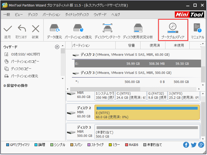Open ディスク使用状況分析 (Space Analyzer)

tap(138, 28)
